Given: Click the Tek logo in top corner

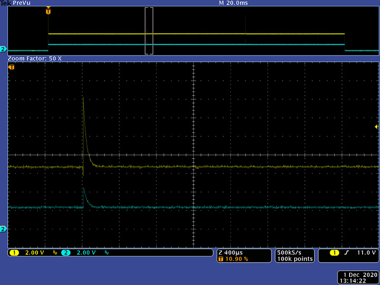Looking at the screenshot, I should point(5,3).
